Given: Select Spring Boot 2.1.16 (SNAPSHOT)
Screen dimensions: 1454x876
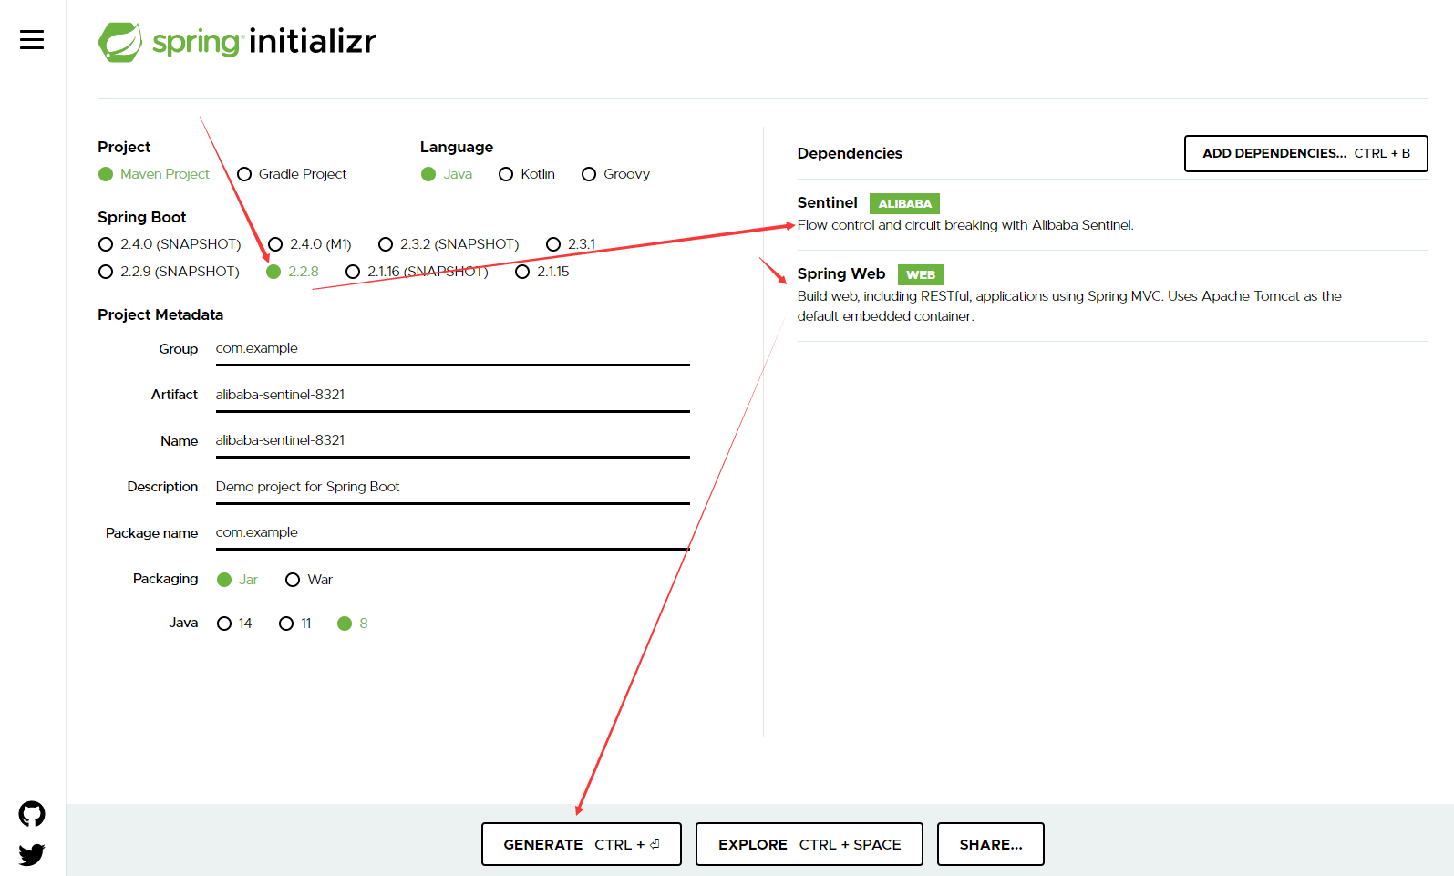Looking at the screenshot, I should point(418,272).
